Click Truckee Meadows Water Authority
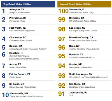The image size is (112, 101). pyautogui.click(x=84, y=49)
